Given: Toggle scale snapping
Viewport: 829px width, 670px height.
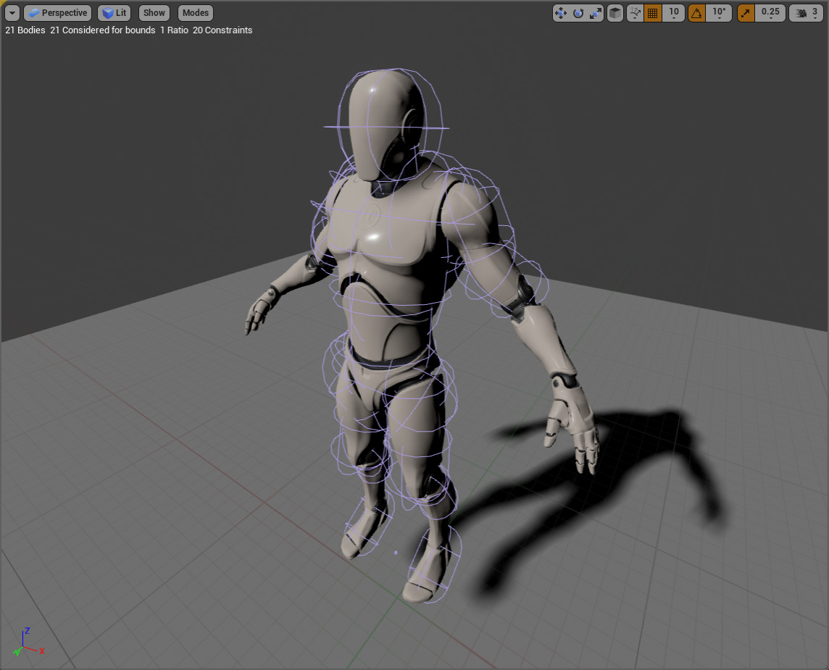Looking at the screenshot, I should point(746,13).
